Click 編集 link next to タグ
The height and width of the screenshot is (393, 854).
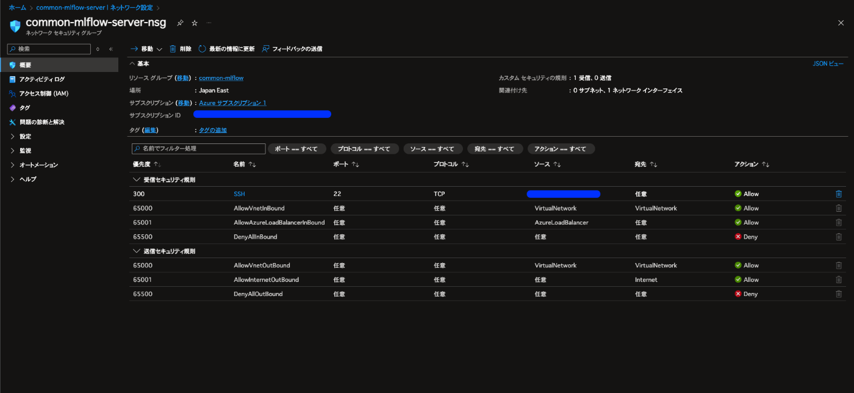150,130
